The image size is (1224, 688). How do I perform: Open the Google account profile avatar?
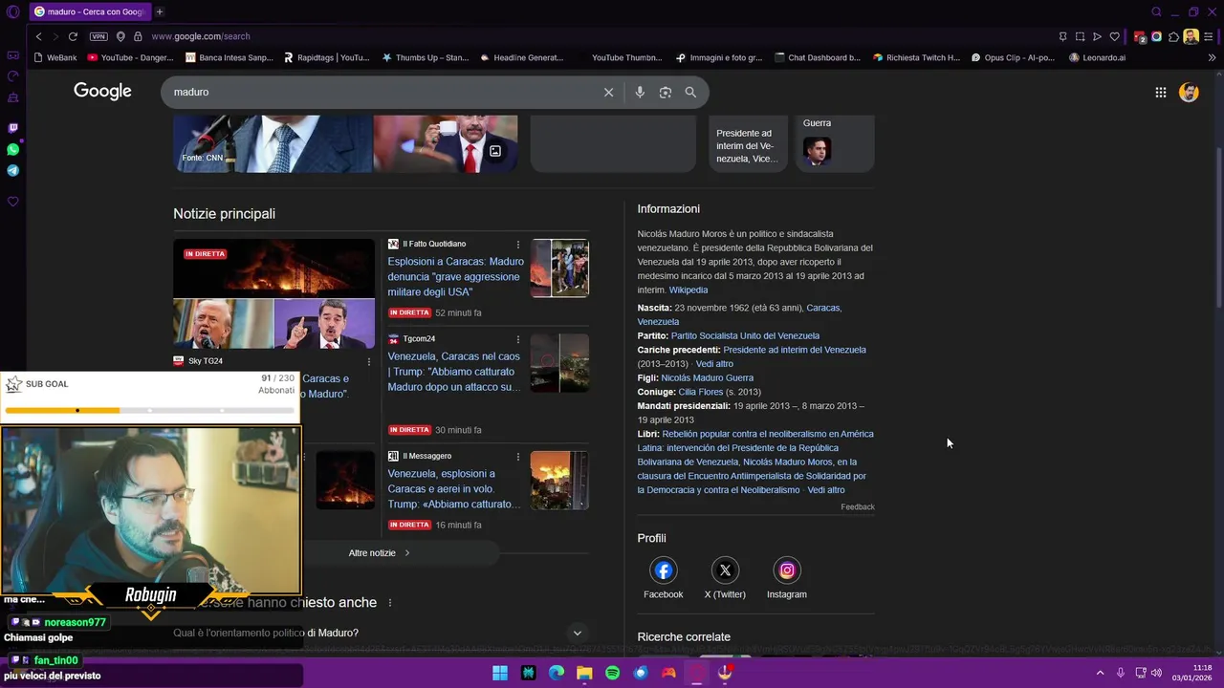[x=1189, y=92]
